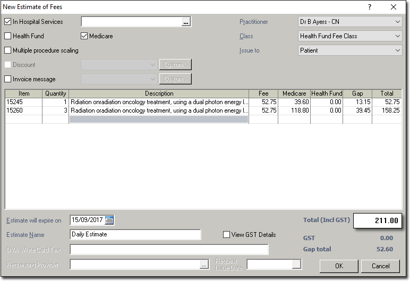Click the calendar icon beside expiry date
Image resolution: width=410 pixels, height=281 pixels.
coord(109,220)
